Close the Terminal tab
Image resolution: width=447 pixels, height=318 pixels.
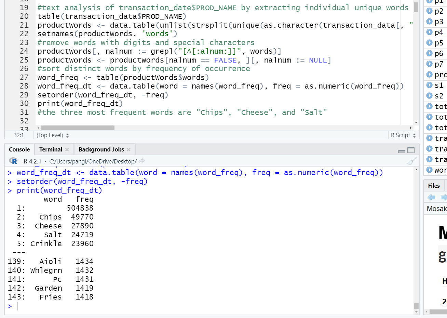pyautogui.click(x=67, y=149)
